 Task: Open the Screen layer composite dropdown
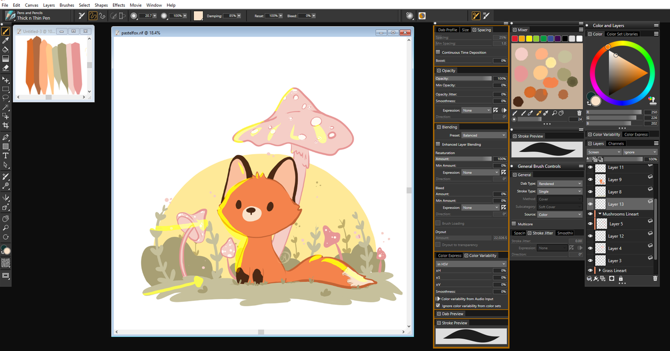[x=604, y=151]
